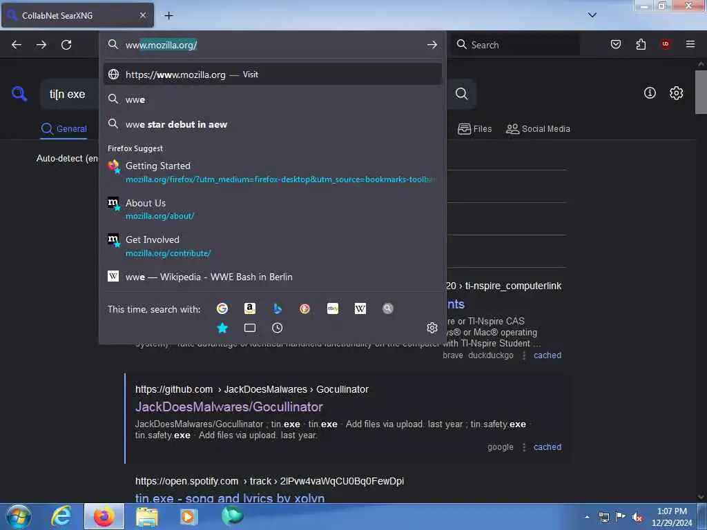Search this time with gray magnifier engine
The image size is (707, 530).
coord(388,308)
